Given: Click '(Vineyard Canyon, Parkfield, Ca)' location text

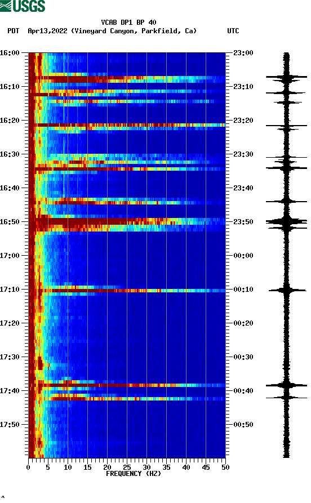Looking at the screenshot, I should tap(134, 31).
